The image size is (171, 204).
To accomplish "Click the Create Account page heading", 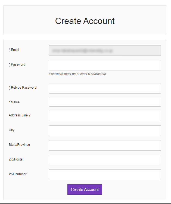I will coord(85,21).
